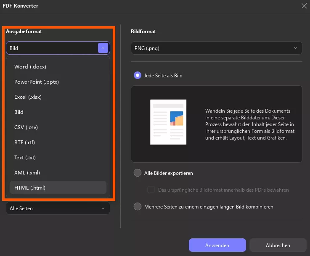Choose Word (.docx) output format
Screen dimensions: 310x256
coord(58,67)
